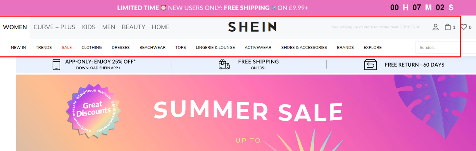Click the delivery truck free shipping icon

tap(224, 65)
